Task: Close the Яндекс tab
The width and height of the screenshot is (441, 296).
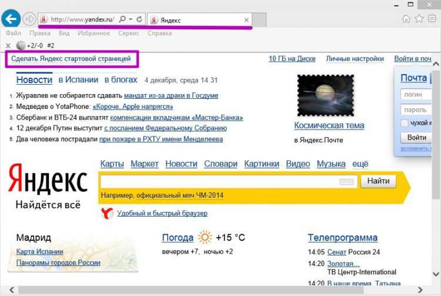Action: 246,19
